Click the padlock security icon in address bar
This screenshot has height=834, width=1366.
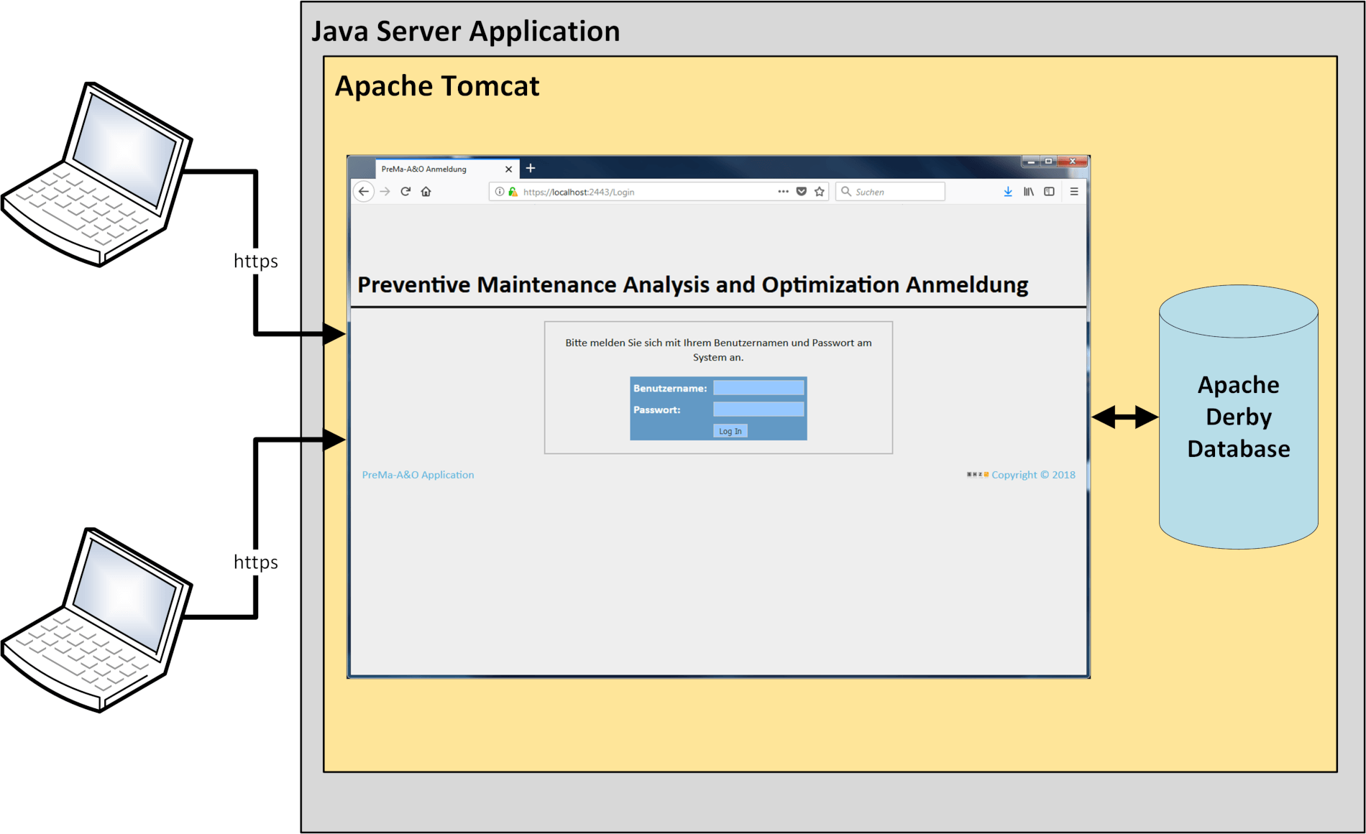pyautogui.click(x=513, y=192)
